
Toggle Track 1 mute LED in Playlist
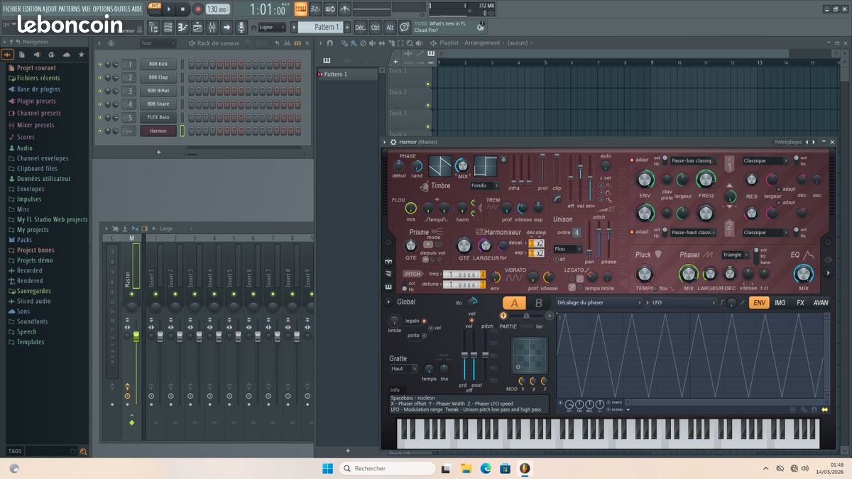pos(428,84)
